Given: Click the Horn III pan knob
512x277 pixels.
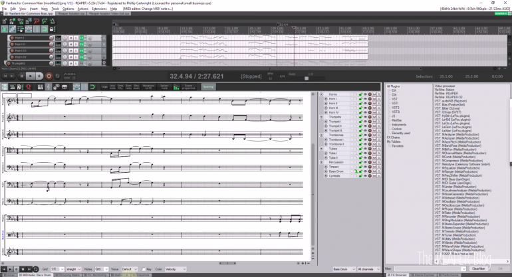Looking at the screenshot, I should (x=65, y=50).
